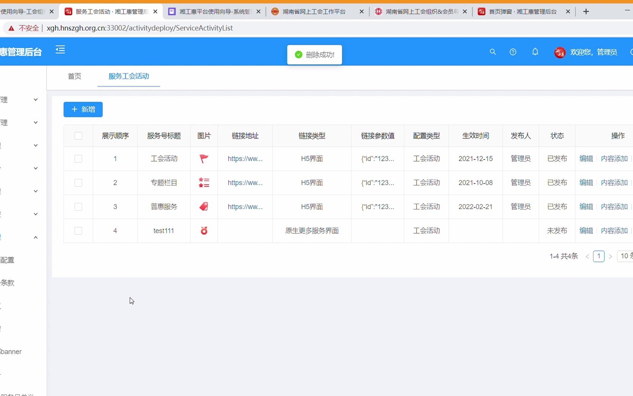Image resolution: width=633 pixels, height=396 pixels.
Task: Switch to 湖南省网上工会组织&会员 browser tab
Action: click(421, 12)
